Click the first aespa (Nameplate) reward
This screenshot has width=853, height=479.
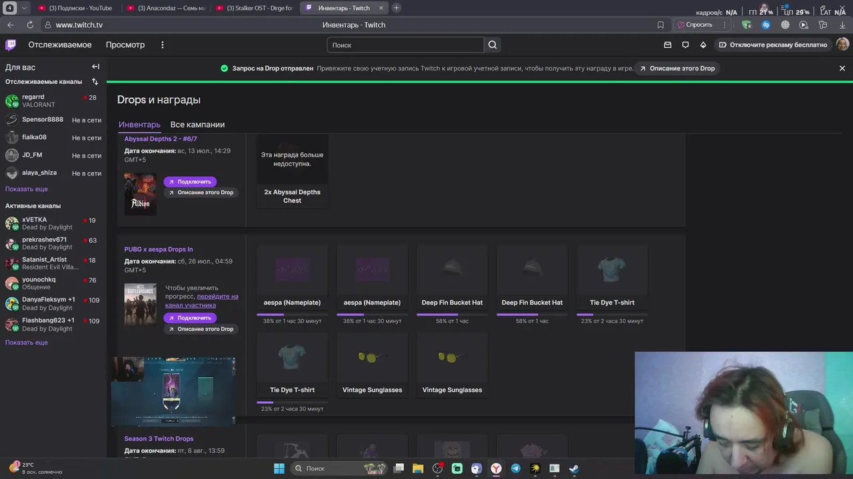[292, 277]
